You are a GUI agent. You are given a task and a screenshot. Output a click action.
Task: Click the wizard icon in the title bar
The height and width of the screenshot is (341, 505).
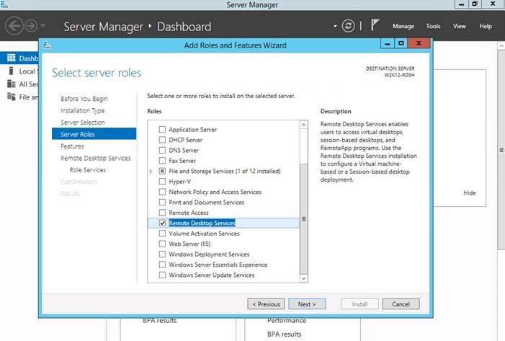point(47,45)
